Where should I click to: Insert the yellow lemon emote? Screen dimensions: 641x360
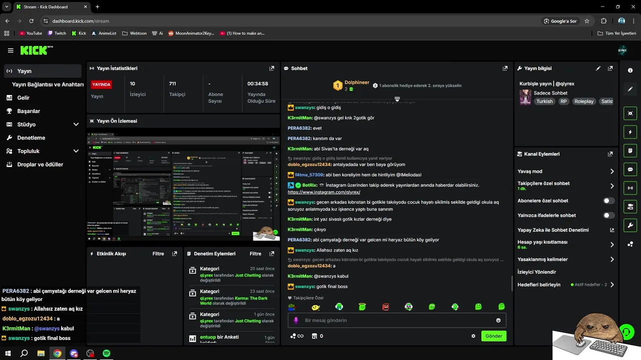(x=315, y=306)
